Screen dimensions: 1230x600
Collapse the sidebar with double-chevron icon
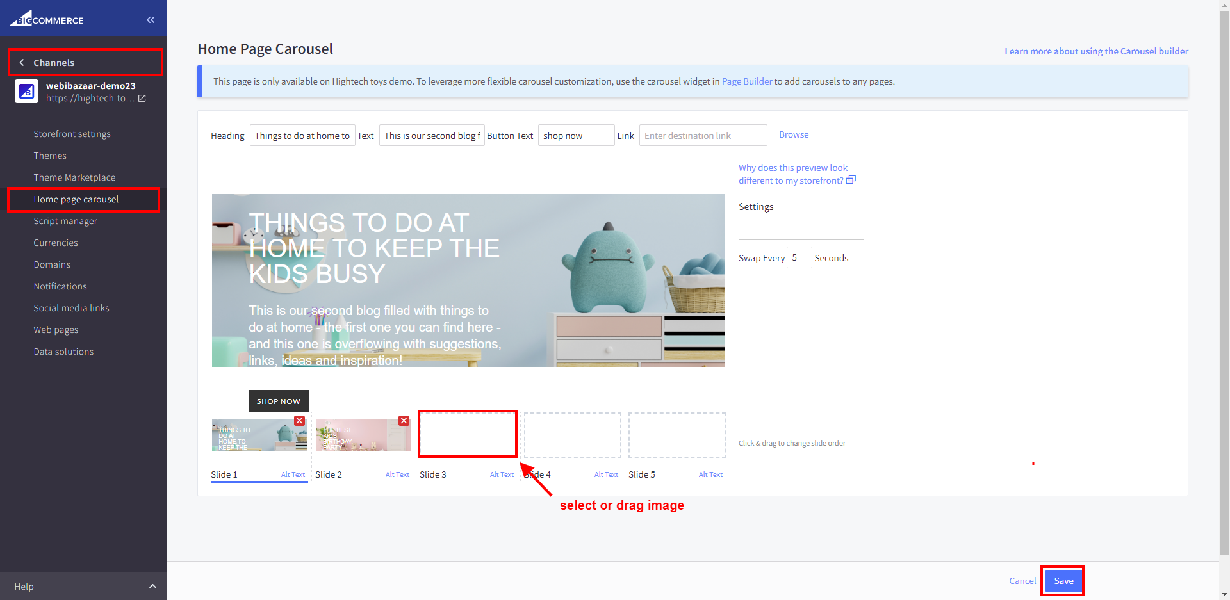point(151,20)
